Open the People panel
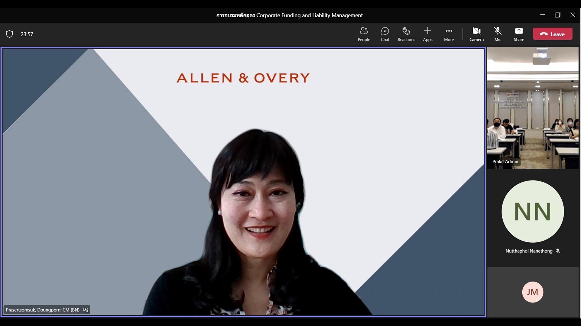Screen dimensions: 581x326 point(364,34)
